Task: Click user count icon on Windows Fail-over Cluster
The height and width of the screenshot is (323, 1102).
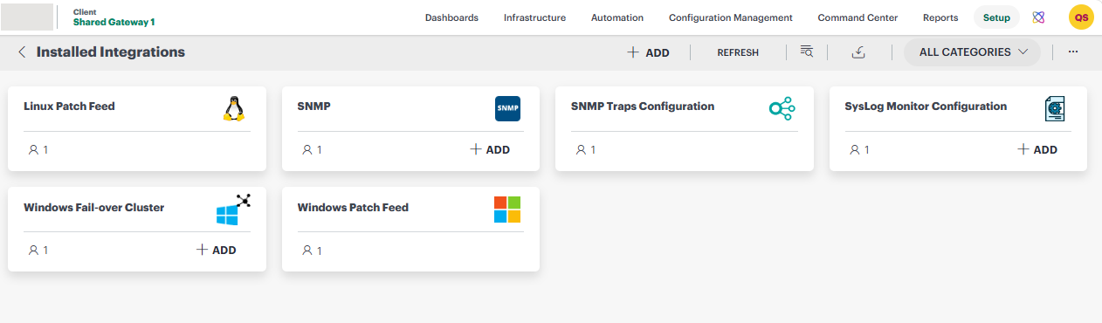Action: coord(34,251)
